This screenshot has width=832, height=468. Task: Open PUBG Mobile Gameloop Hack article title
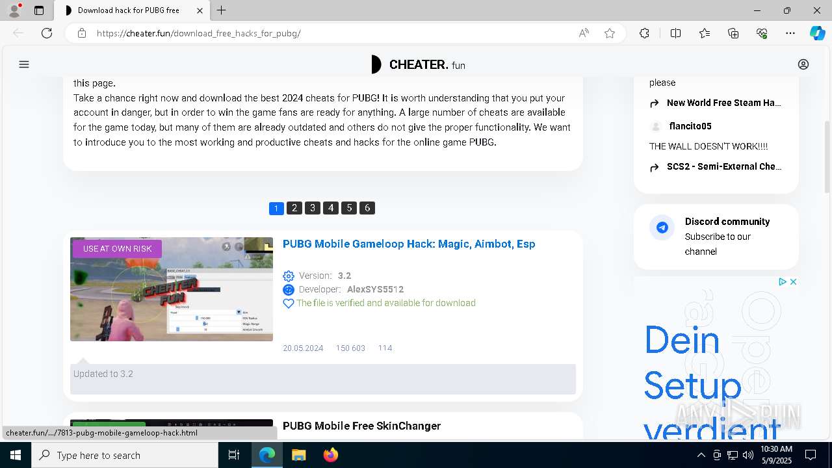[x=409, y=244]
